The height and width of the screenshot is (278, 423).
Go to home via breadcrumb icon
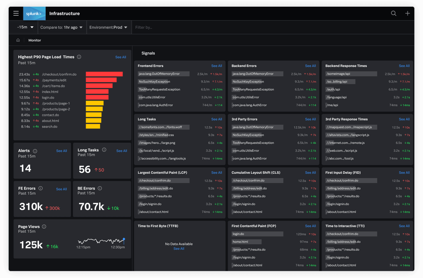(18, 40)
